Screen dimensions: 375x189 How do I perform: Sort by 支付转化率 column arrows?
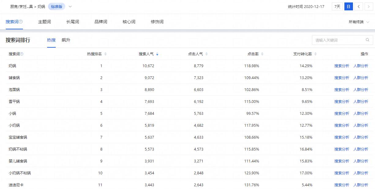pos(316,54)
